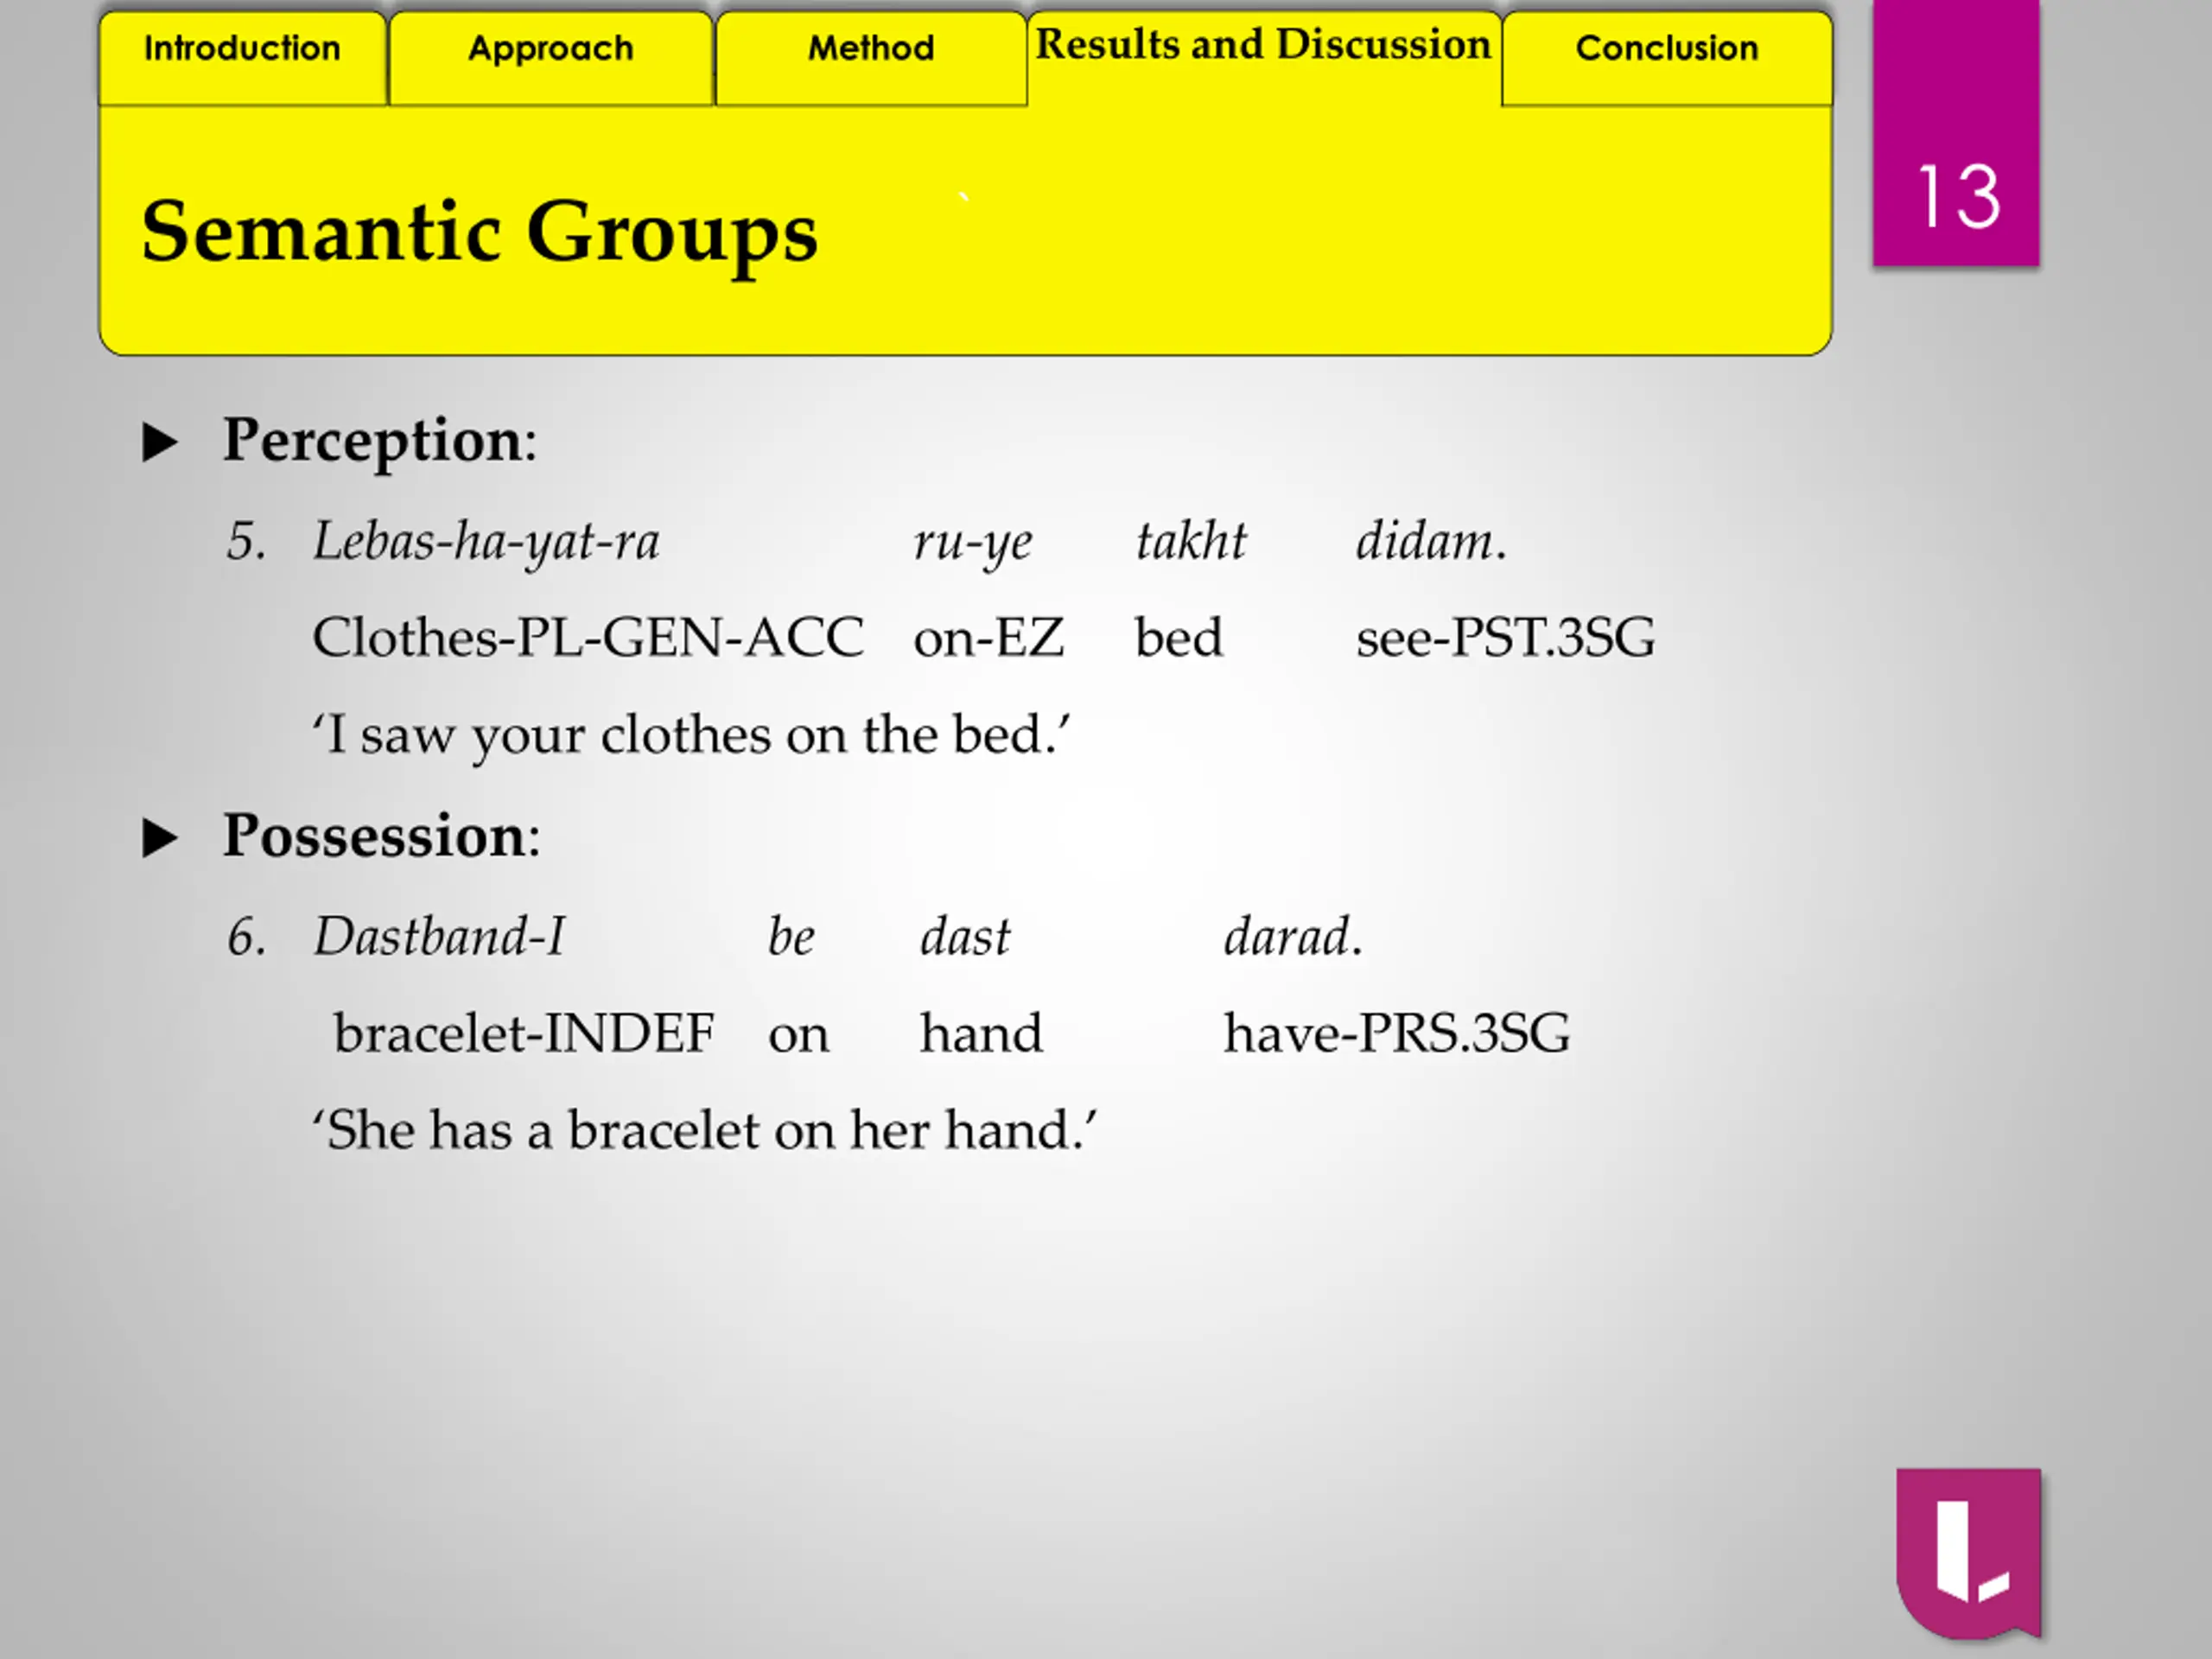Image resolution: width=2212 pixels, height=1659 pixels.
Task: Open the Introduction tab
Action: pos(242,50)
